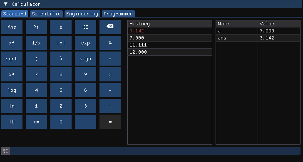Click the 7.000 value in the variables table
The height and width of the screenshot is (162, 303).
point(279,31)
